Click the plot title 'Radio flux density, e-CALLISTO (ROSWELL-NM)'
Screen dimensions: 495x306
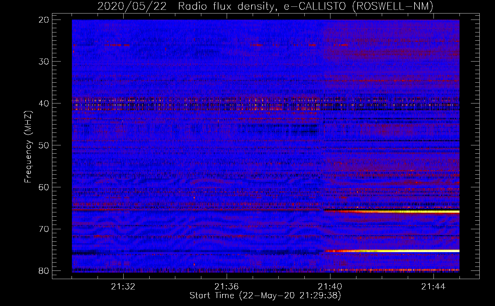pos(305,6)
